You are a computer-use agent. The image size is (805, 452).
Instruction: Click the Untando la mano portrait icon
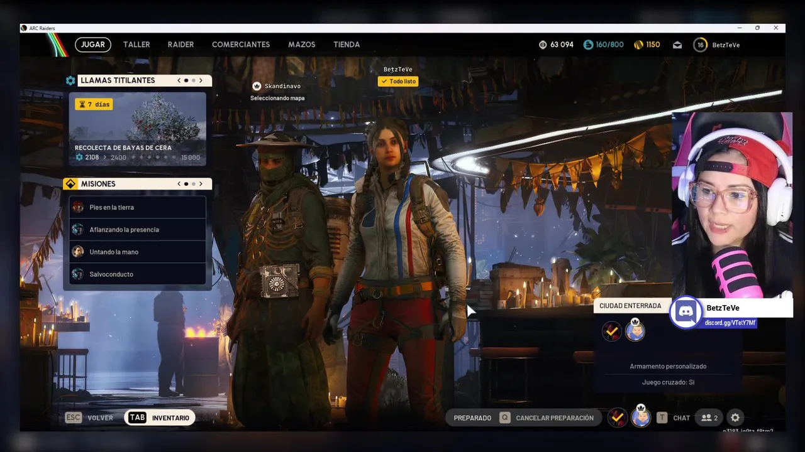[77, 252]
